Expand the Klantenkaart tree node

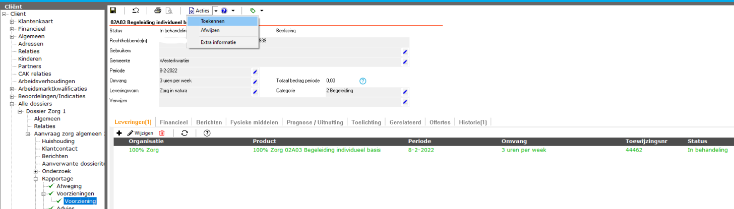[12, 21]
